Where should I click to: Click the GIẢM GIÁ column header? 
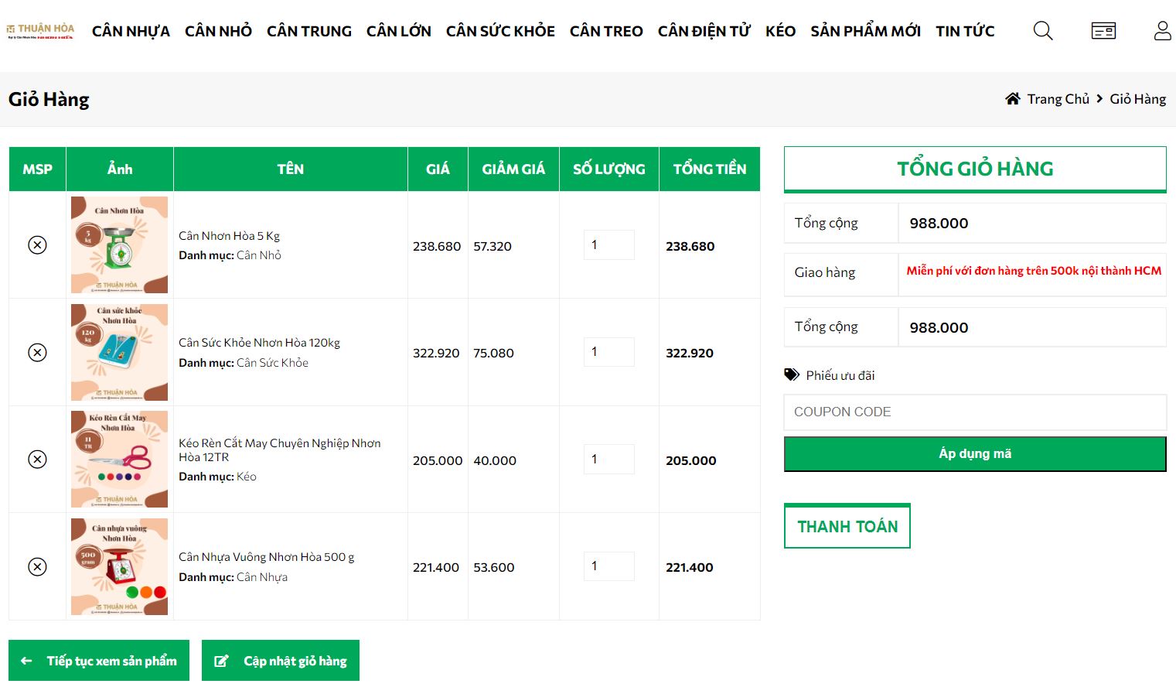513,169
